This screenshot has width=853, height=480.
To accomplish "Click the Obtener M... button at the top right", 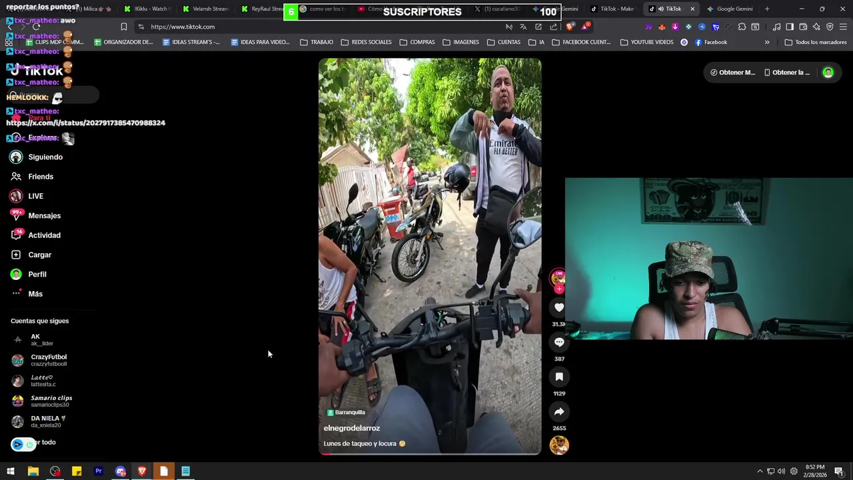I will point(732,73).
